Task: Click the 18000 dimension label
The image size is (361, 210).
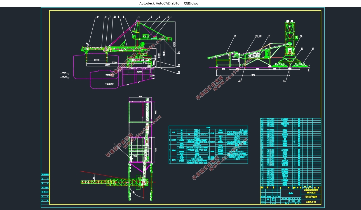Action: (x=97, y=60)
